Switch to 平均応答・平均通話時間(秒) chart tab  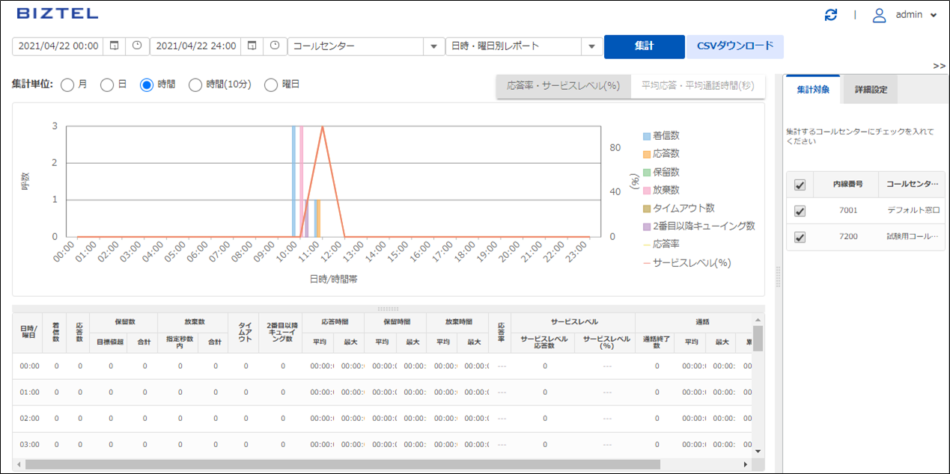697,86
